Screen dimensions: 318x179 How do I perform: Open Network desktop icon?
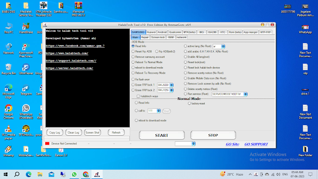[8, 49]
